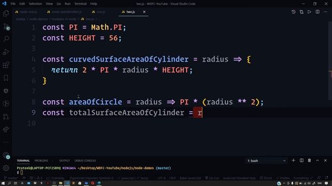Click the HEIGHT constant on line 2
This screenshot has height=186, width=332.
click(82, 38)
